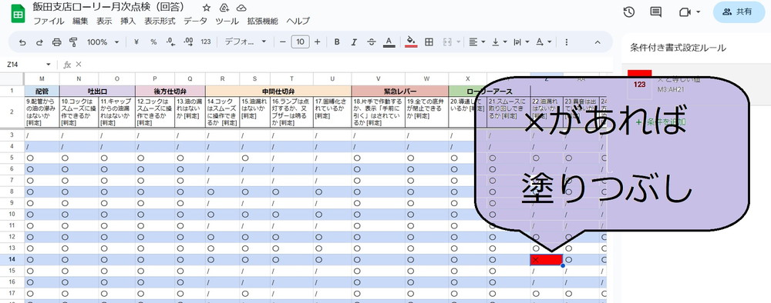Toggle bold text formatting
Image resolution: width=771 pixels, height=303 pixels.
(x=337, y=42)
